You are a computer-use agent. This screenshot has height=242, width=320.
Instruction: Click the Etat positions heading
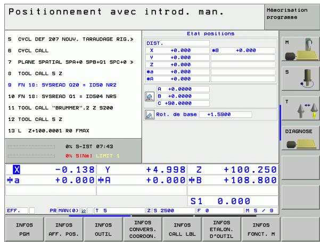tap(211, 34)
